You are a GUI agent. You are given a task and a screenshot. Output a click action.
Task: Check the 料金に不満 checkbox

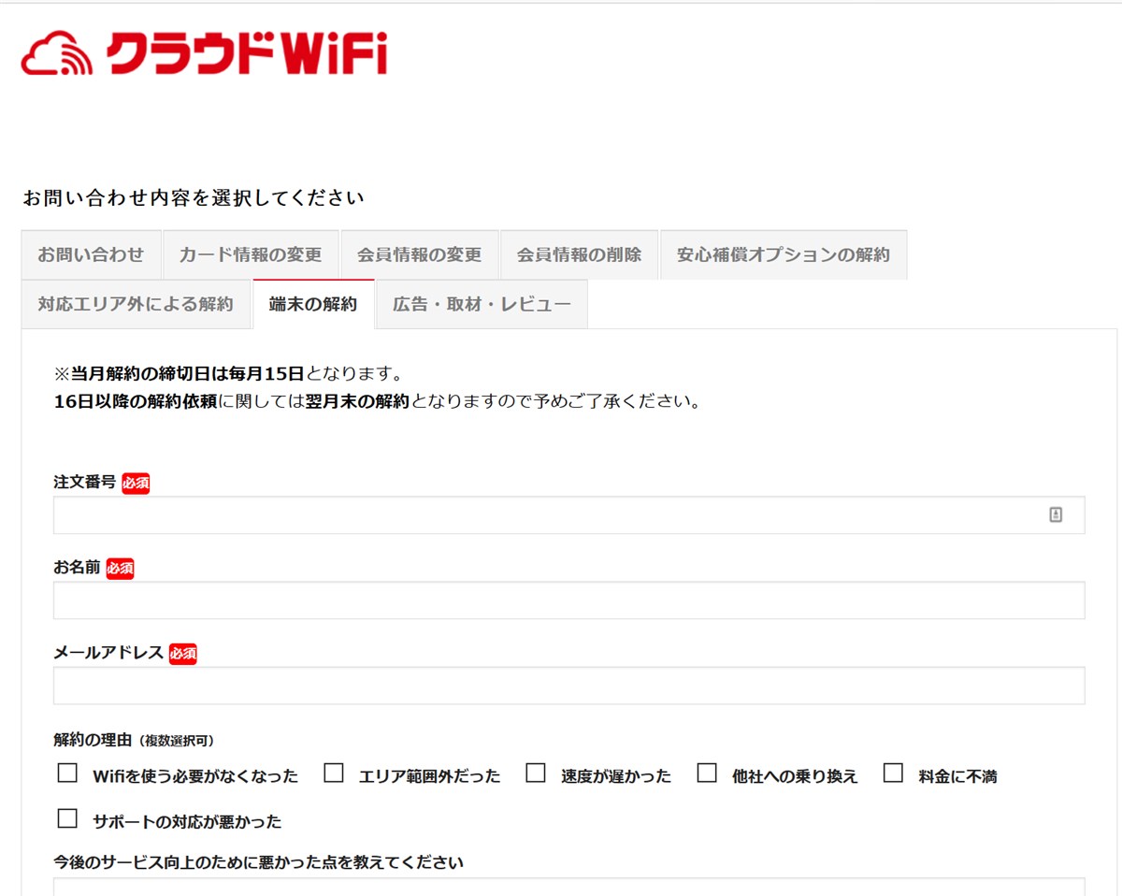pos(893,773)
